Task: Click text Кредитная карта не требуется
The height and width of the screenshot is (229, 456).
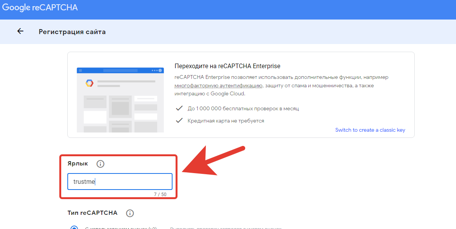Action: [226, 121]
